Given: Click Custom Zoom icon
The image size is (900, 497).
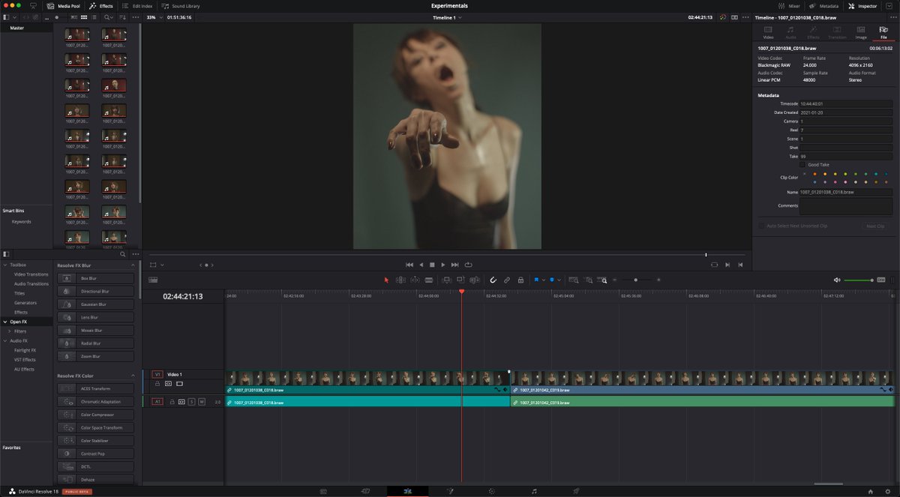Looking at the screenshot, I should (603, 280).
